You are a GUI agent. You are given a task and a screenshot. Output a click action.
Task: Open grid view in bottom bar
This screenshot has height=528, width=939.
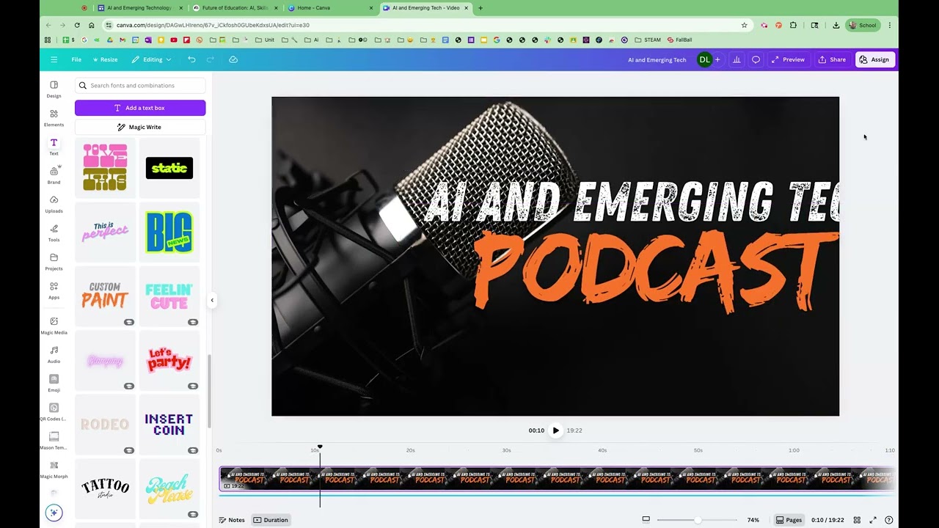[857, 520]
